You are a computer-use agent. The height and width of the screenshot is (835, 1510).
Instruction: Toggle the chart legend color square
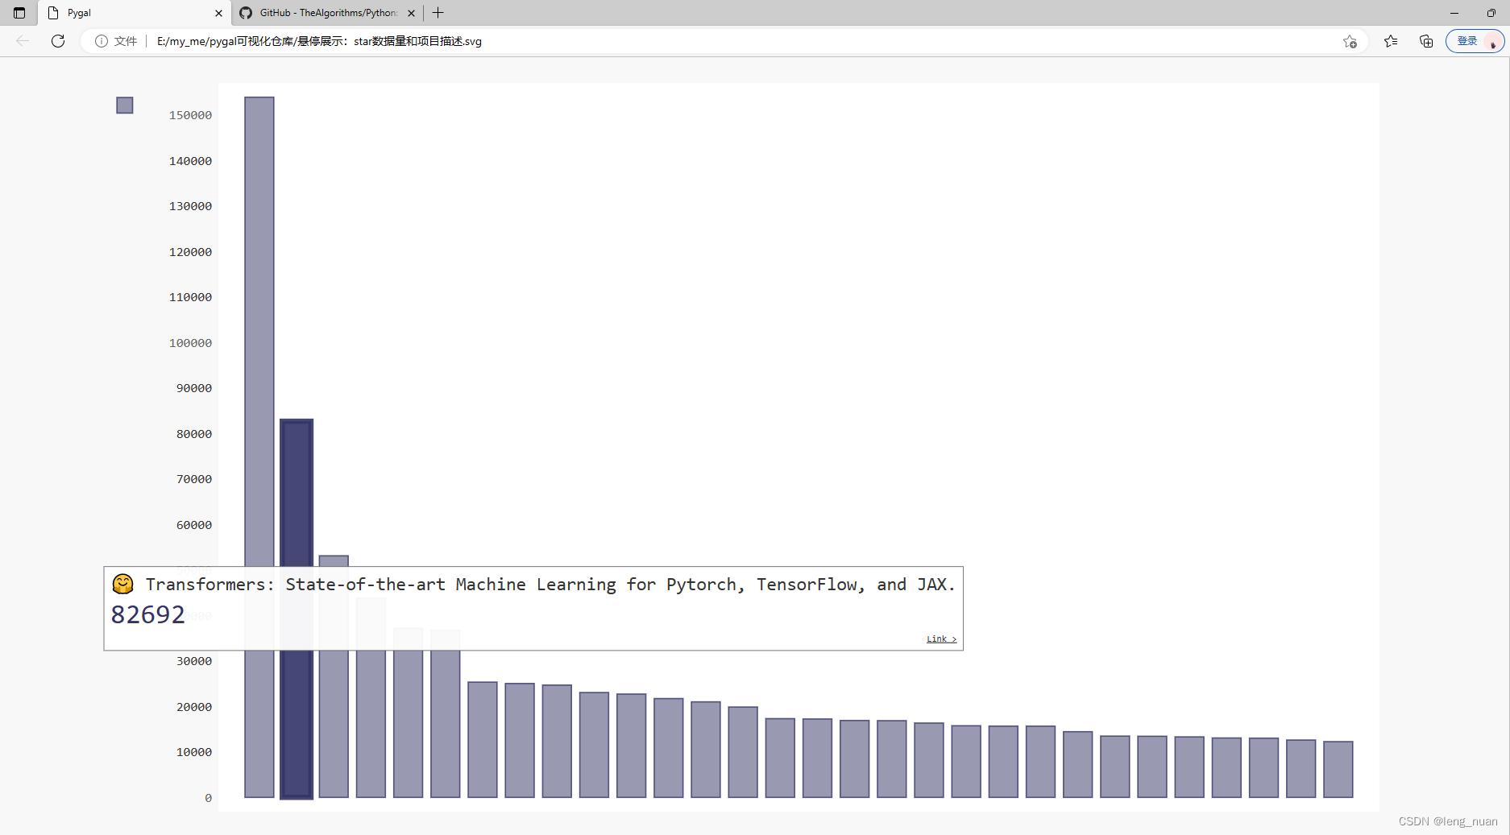coord(125,105)
